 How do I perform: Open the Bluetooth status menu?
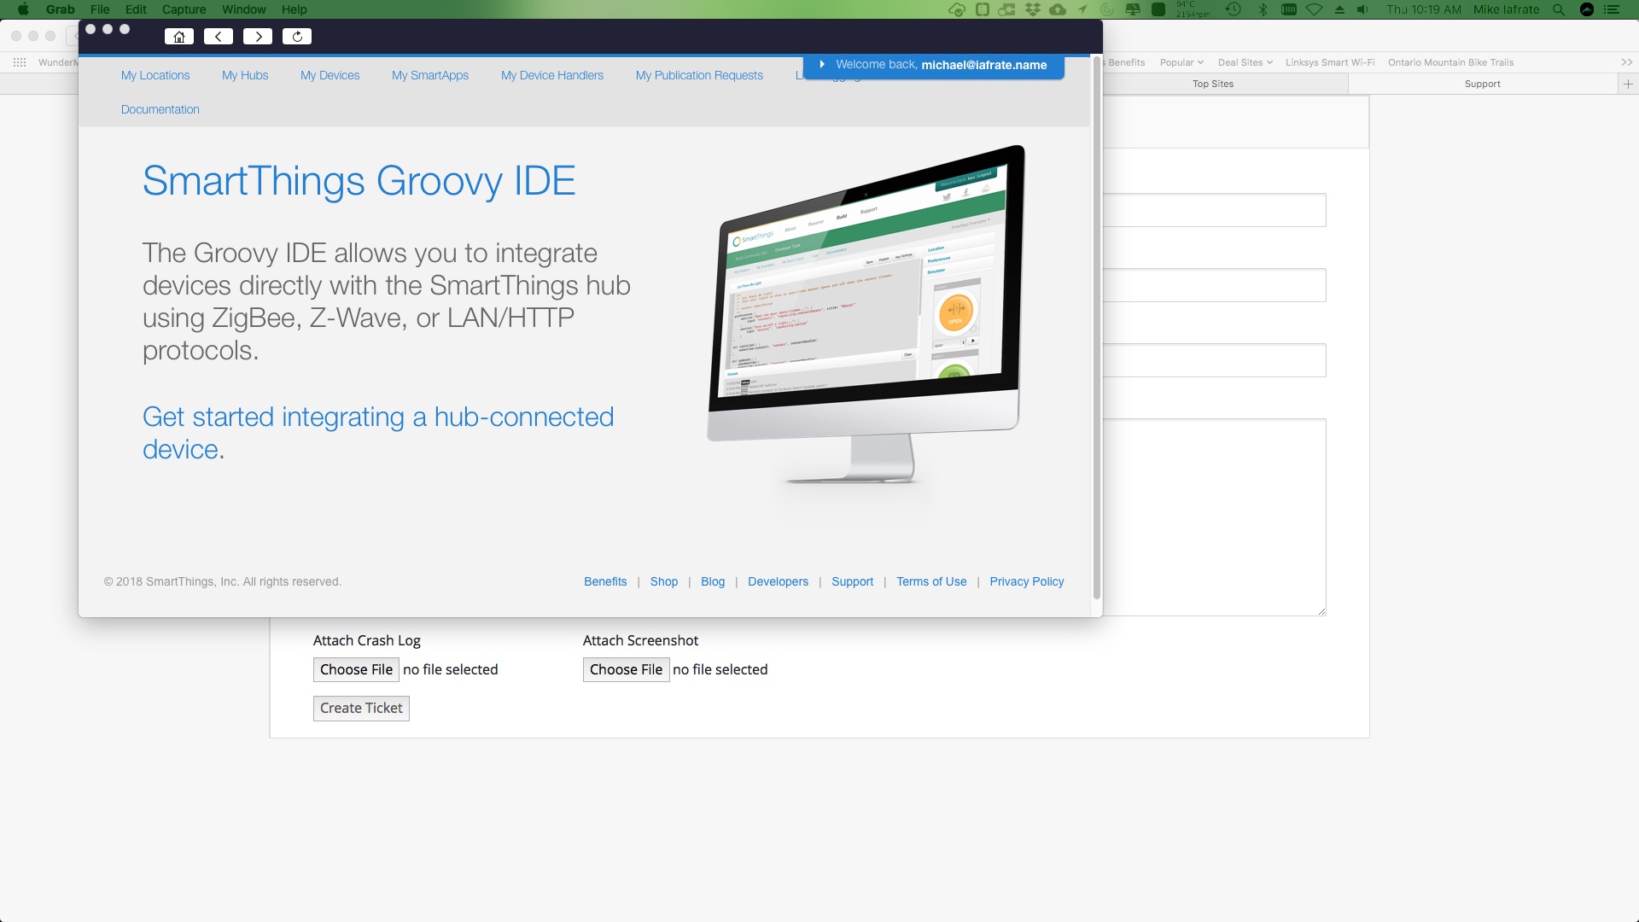coord(1263,9)
